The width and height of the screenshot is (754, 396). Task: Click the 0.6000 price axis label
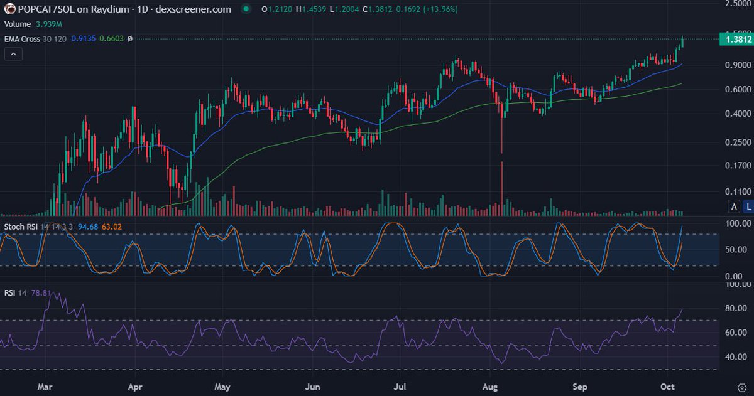point(738,90)
